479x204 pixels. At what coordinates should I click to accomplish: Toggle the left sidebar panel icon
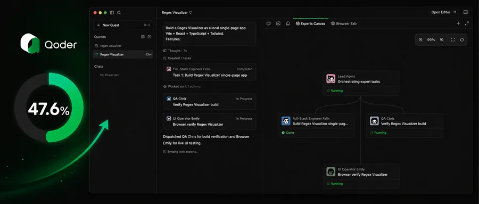tap(112, 13)
